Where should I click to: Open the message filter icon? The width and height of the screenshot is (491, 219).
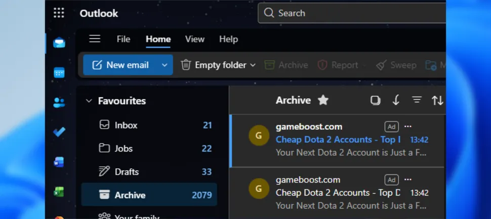[417, 100]
